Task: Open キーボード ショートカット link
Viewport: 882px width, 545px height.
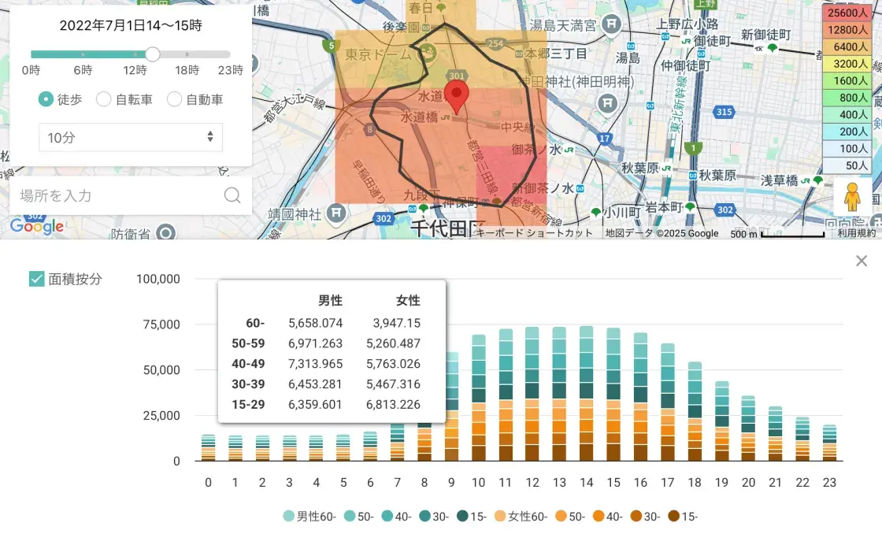Action: pos(535,233)
